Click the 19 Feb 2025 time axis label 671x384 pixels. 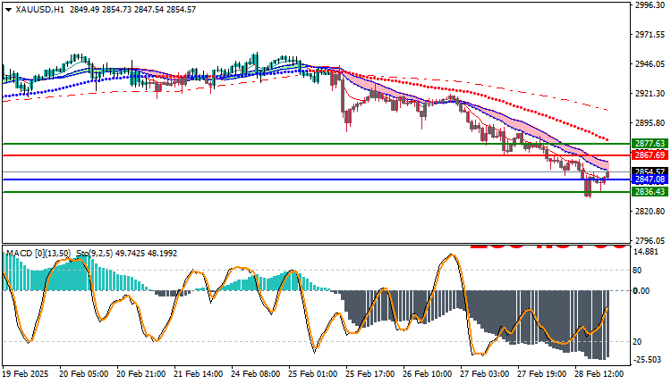point(25,374)
